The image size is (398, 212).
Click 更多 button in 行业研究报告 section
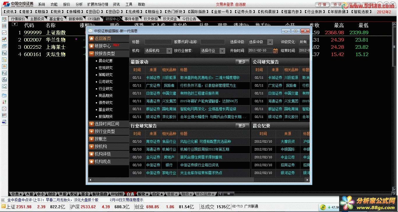(242, 126)
